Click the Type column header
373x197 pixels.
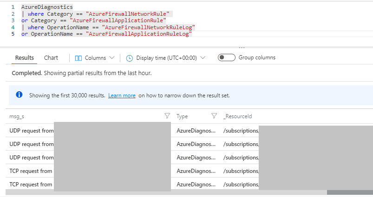[x=182, y=116]
